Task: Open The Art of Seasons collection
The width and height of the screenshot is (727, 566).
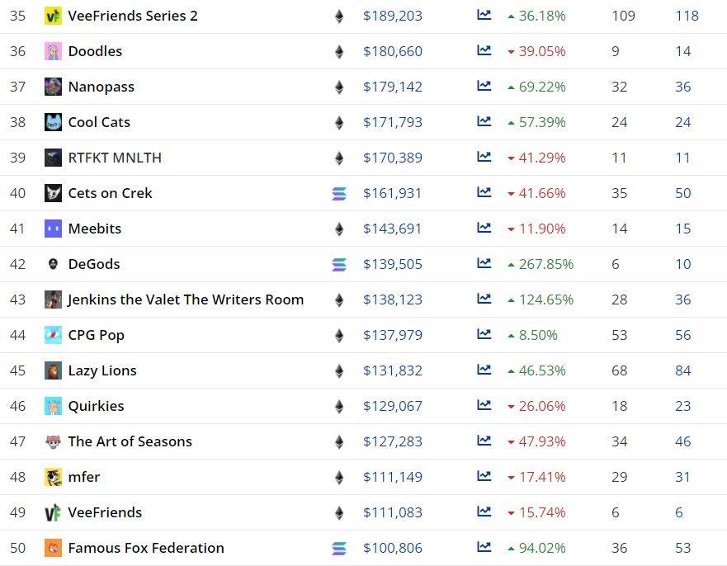Action: (130, 441)
